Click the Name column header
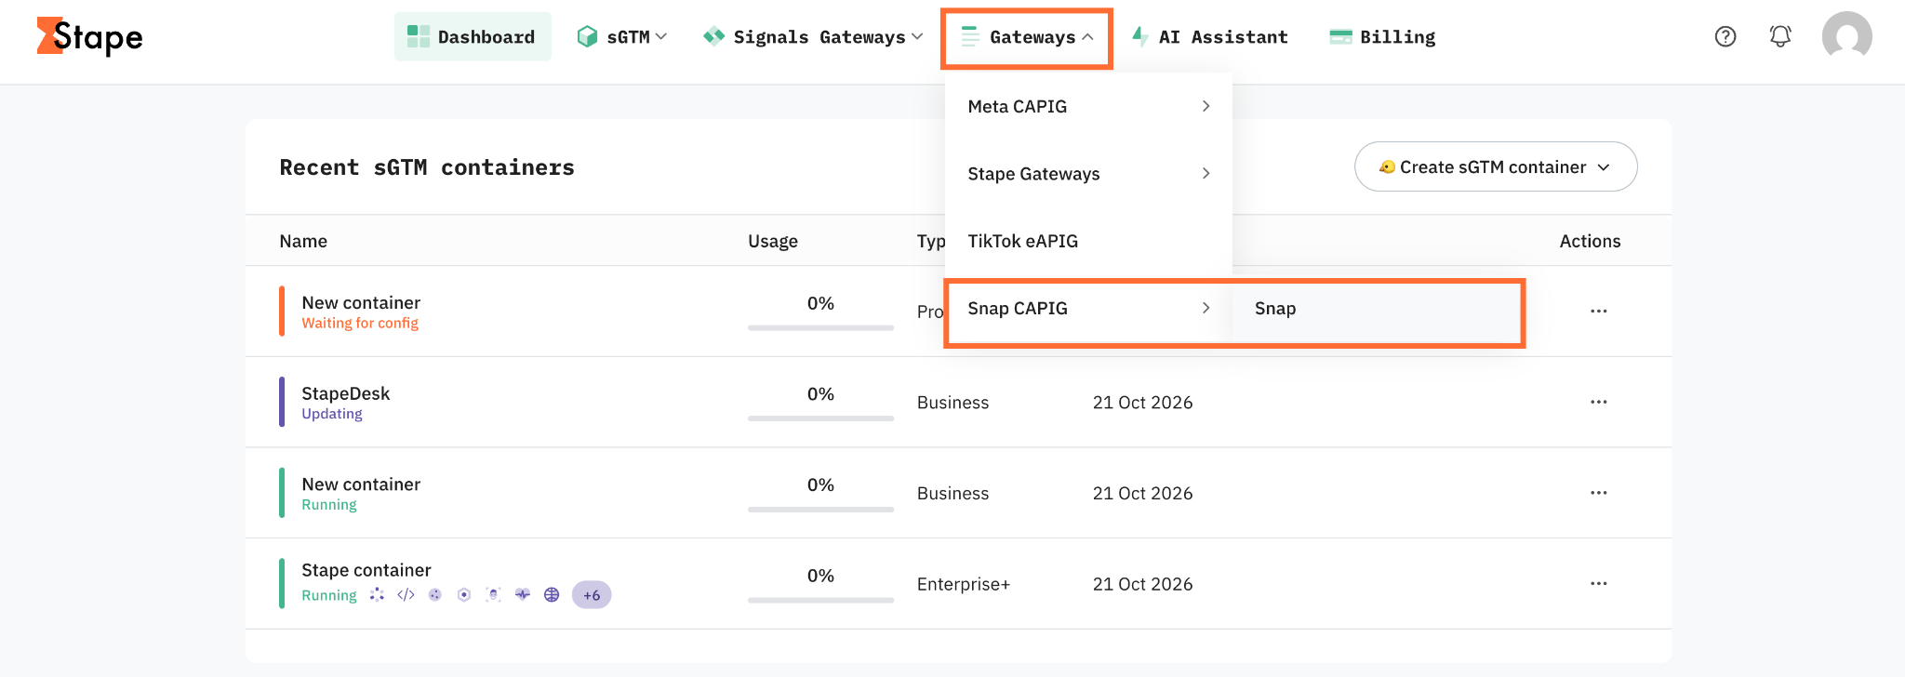The image size is (1905, 677). pos(303,241)
